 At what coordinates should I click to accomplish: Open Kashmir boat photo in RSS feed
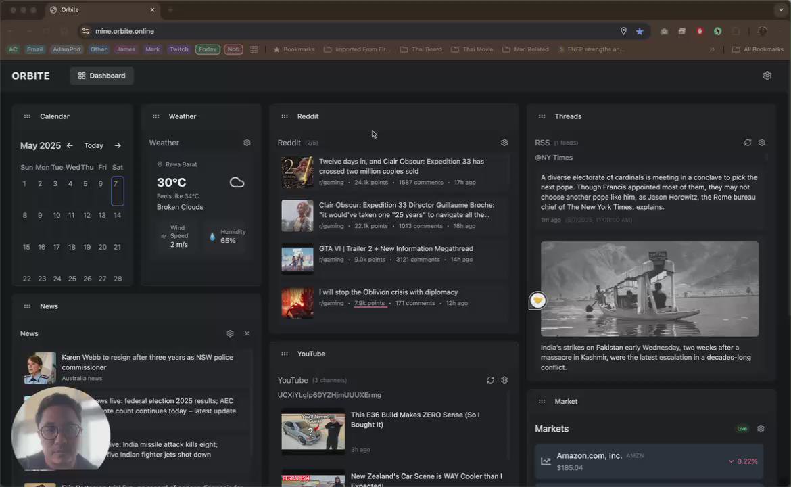pyautogui.click(x=649, y=289)
